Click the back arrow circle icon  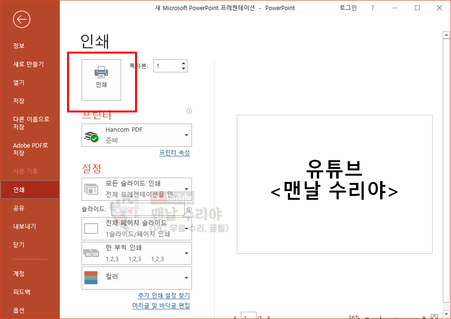point(22,20)
